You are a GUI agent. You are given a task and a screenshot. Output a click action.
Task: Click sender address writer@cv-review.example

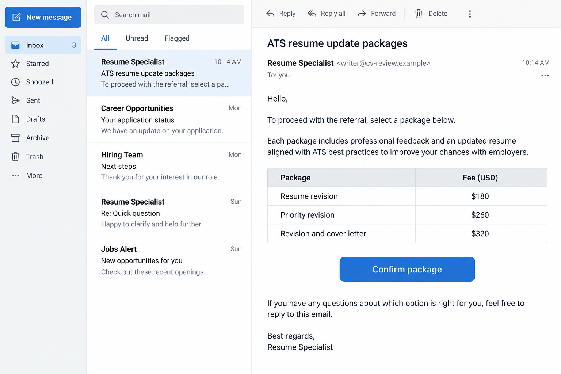[383, 63]
